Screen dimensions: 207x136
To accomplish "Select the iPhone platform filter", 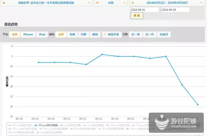I will (x=28, y=34).
